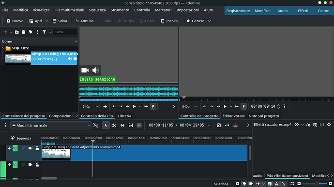
Task: Click the arrow selection tool in timeline toolbar
Action: click(106, 125)
